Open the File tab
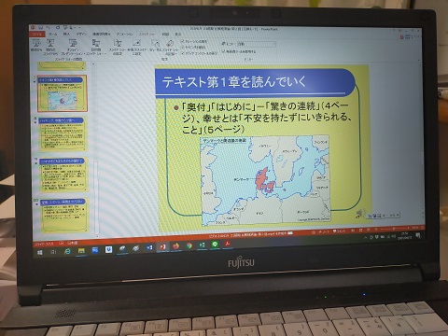The width and height of the screenshot is (448, 336). point(37,34)
